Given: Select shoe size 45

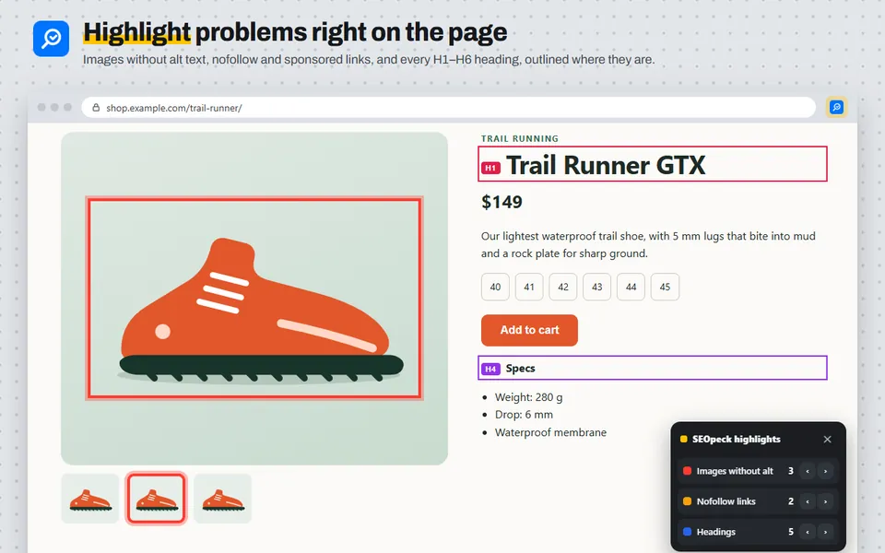Looking at the screenshot, I should pyautogui.click(x=665, y=287).
